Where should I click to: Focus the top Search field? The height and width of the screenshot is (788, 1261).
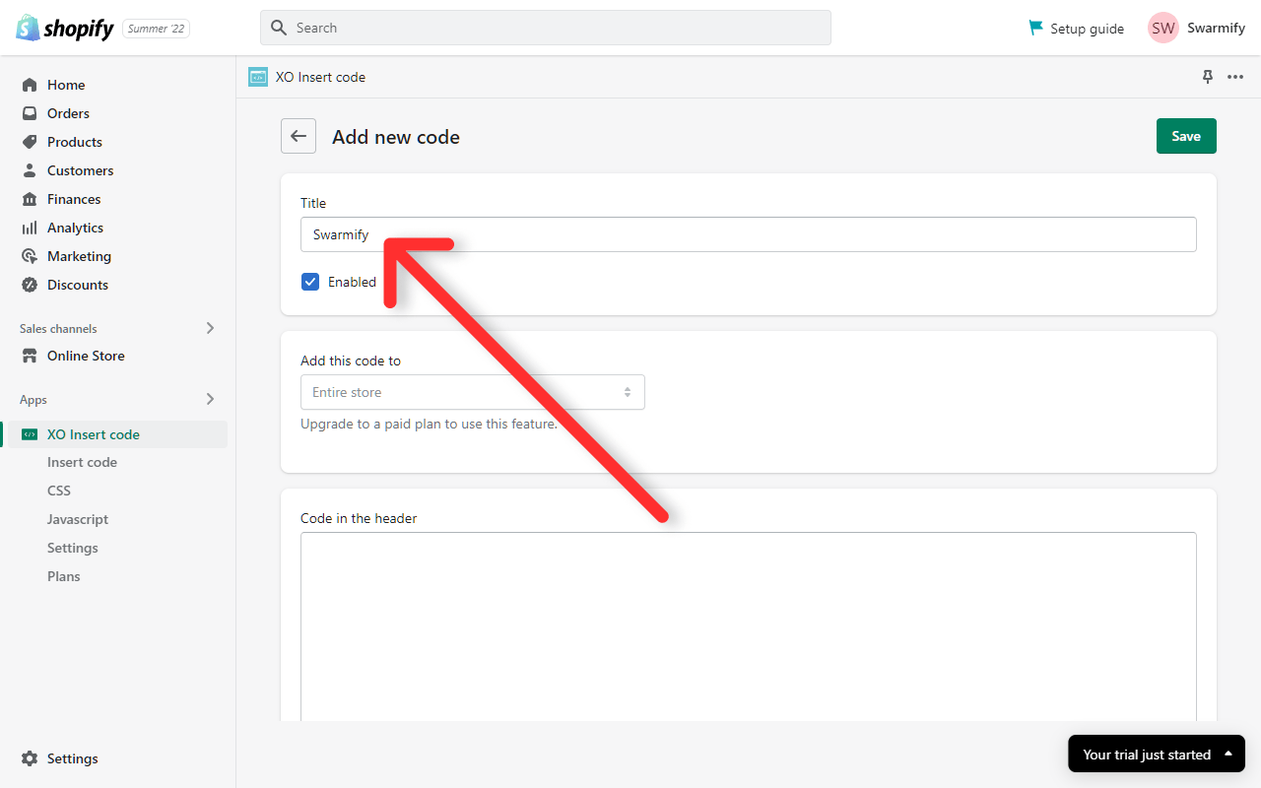click(x=546, y=28)
